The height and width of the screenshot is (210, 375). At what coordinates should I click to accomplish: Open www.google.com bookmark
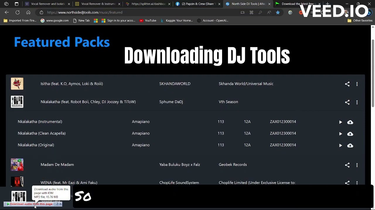pos(55,21)
